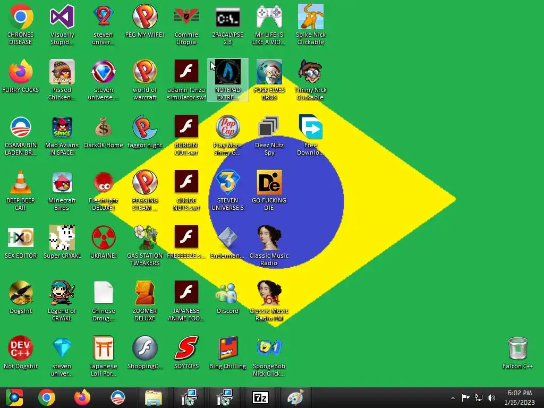Open Action Center flag tray icon
The height and width of the screenshot is (408, 544).
[465, 397]
